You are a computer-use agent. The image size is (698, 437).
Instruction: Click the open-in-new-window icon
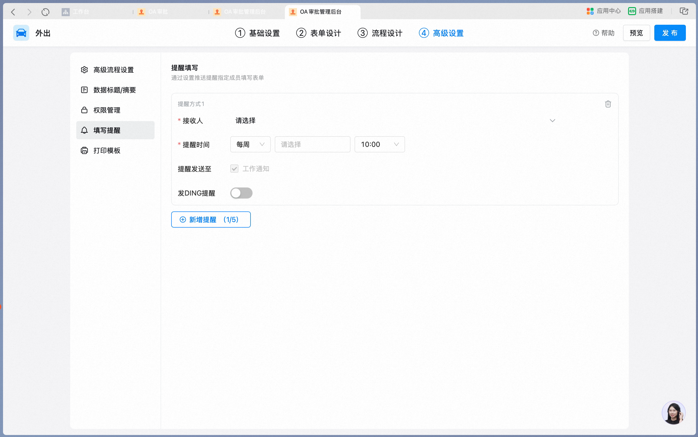(684, 11)
